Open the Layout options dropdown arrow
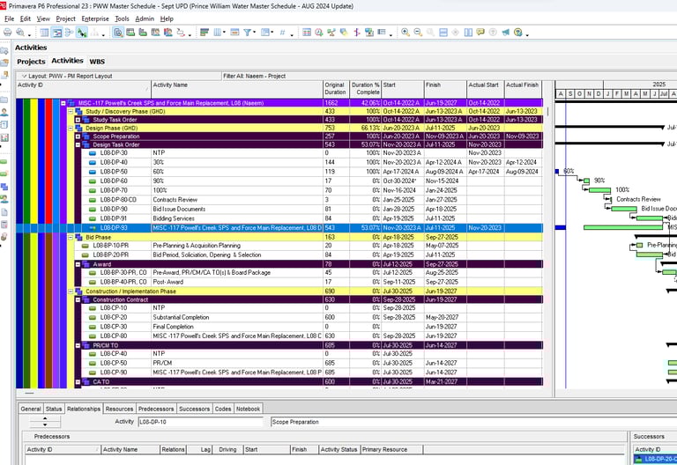Screen dimensions: 677x465 [24, 76]
